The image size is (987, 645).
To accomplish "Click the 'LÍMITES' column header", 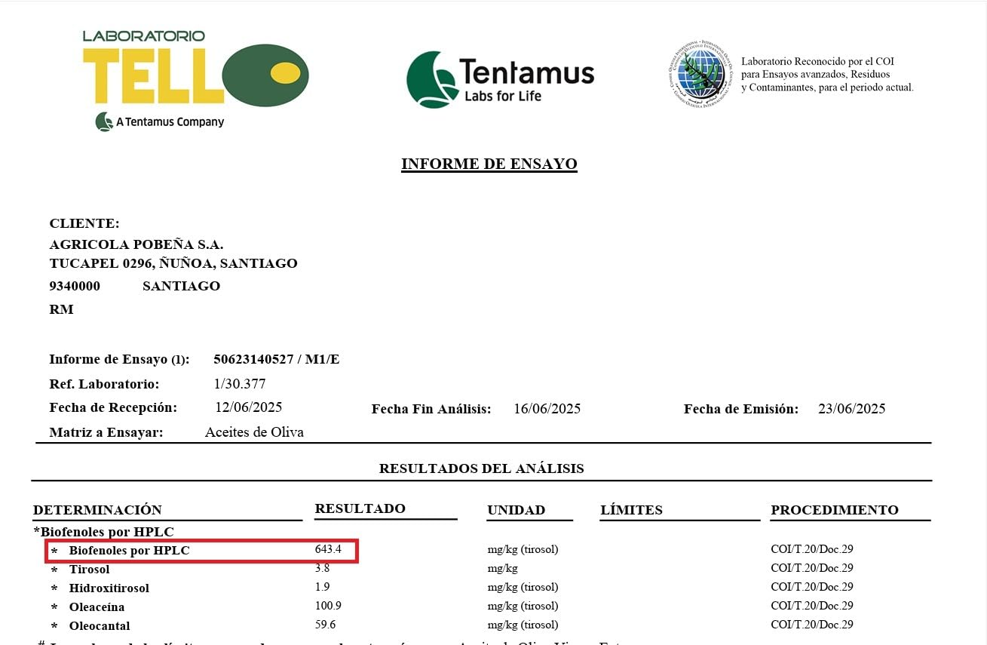I will 631,510.
